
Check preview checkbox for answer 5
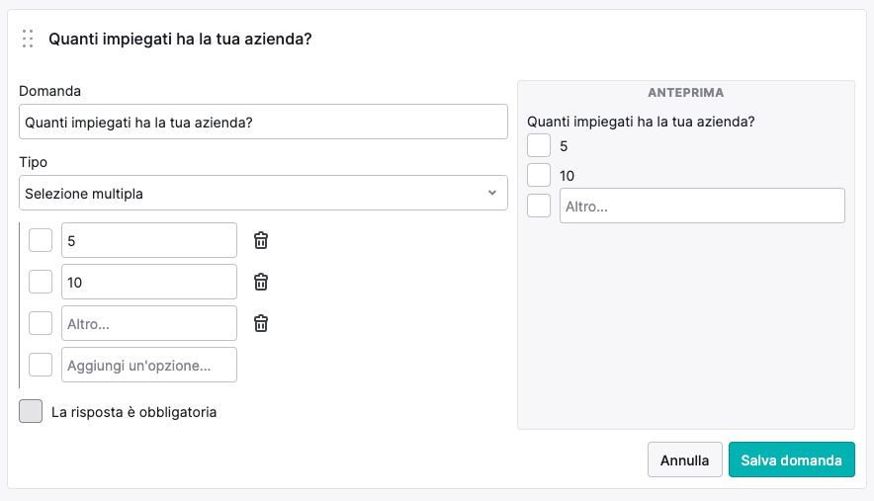coord(539,145)
